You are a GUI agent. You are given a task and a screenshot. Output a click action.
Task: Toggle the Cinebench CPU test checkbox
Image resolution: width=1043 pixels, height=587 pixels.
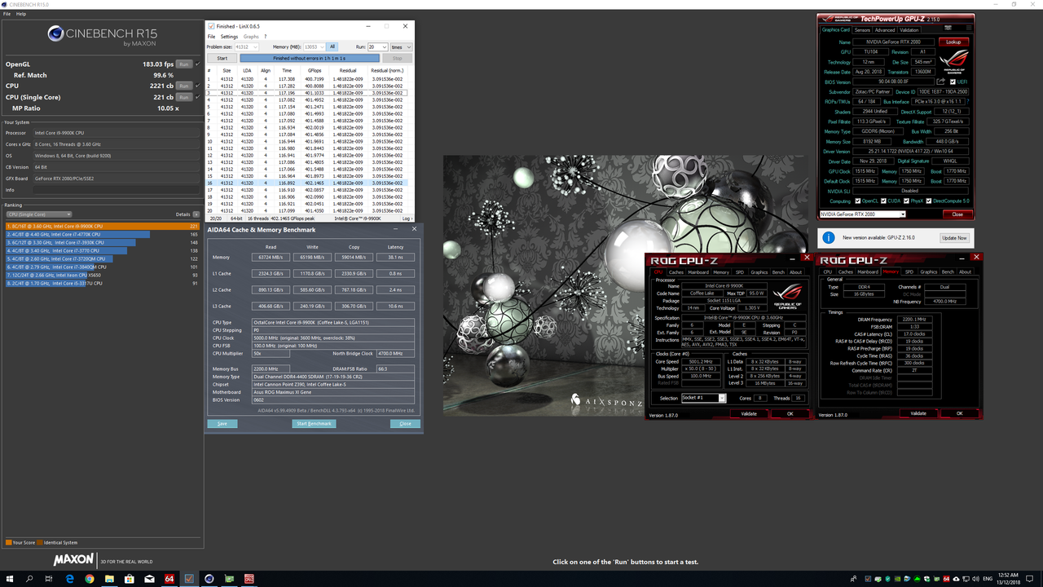coord(198,86)
